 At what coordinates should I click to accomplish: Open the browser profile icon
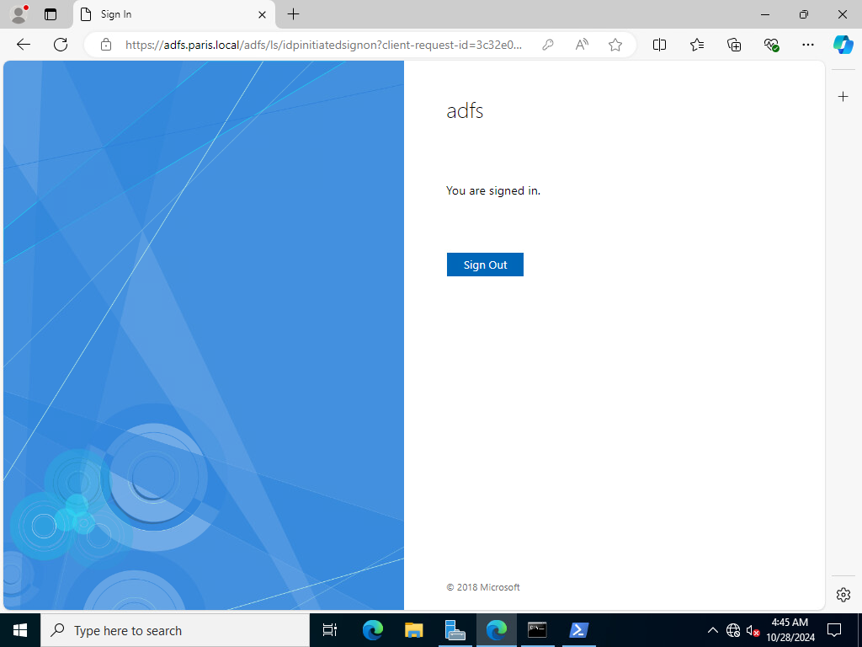tap(19, 14)
